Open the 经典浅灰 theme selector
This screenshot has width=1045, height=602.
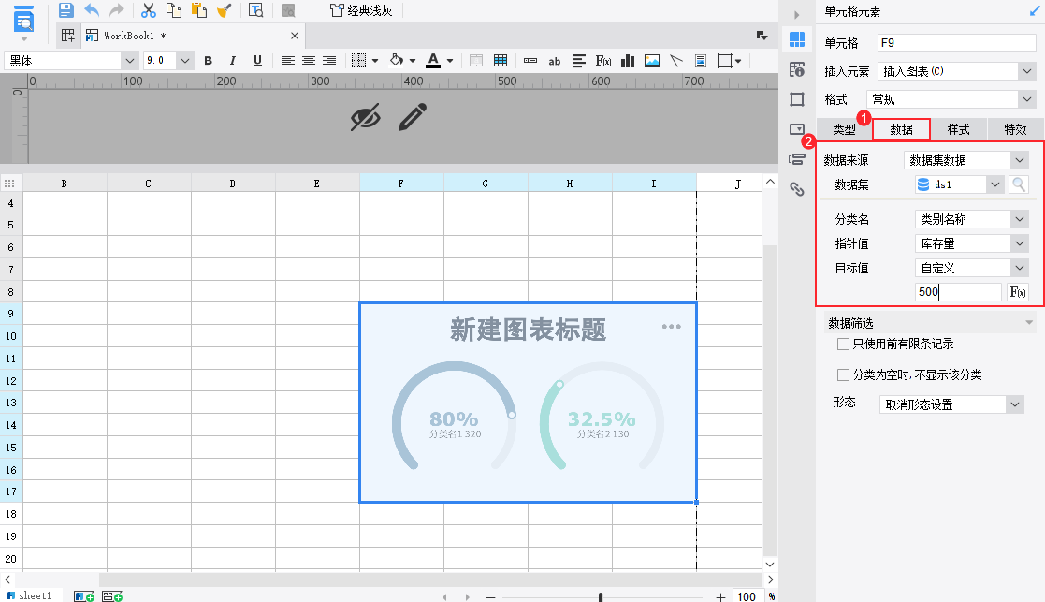(x=362, y=10)
